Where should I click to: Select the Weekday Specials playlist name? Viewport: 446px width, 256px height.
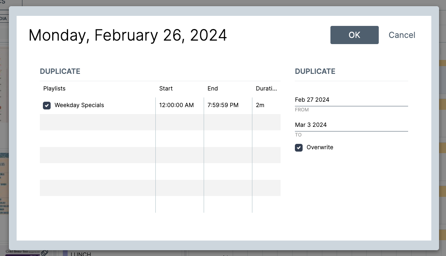click(79, 105)
